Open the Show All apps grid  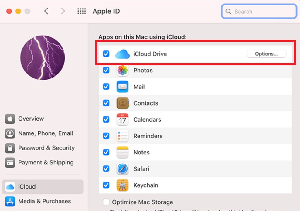point(81,11)
